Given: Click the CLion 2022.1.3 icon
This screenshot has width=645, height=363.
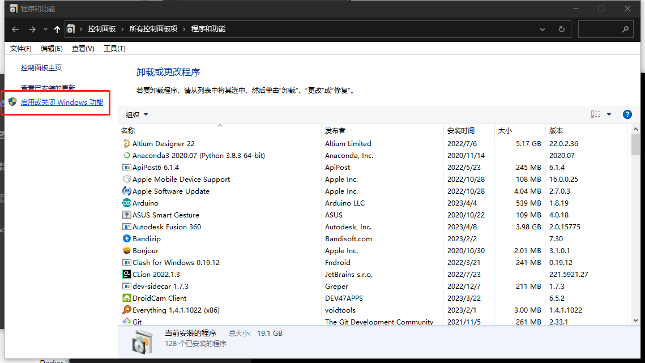Looking at the screenshot, I should [x=127, y=274].
